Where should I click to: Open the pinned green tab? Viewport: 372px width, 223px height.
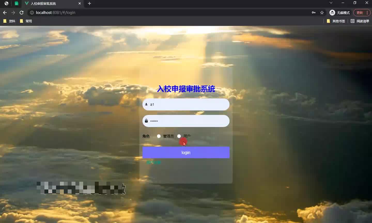17,4
